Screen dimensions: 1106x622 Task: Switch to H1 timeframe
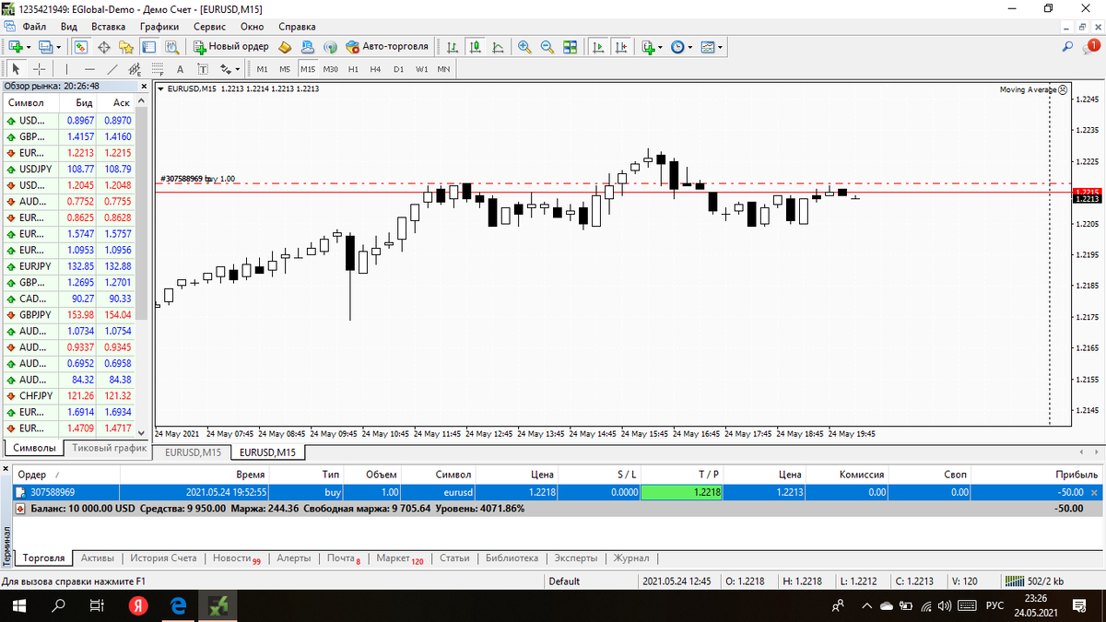[x=353, y=69]
